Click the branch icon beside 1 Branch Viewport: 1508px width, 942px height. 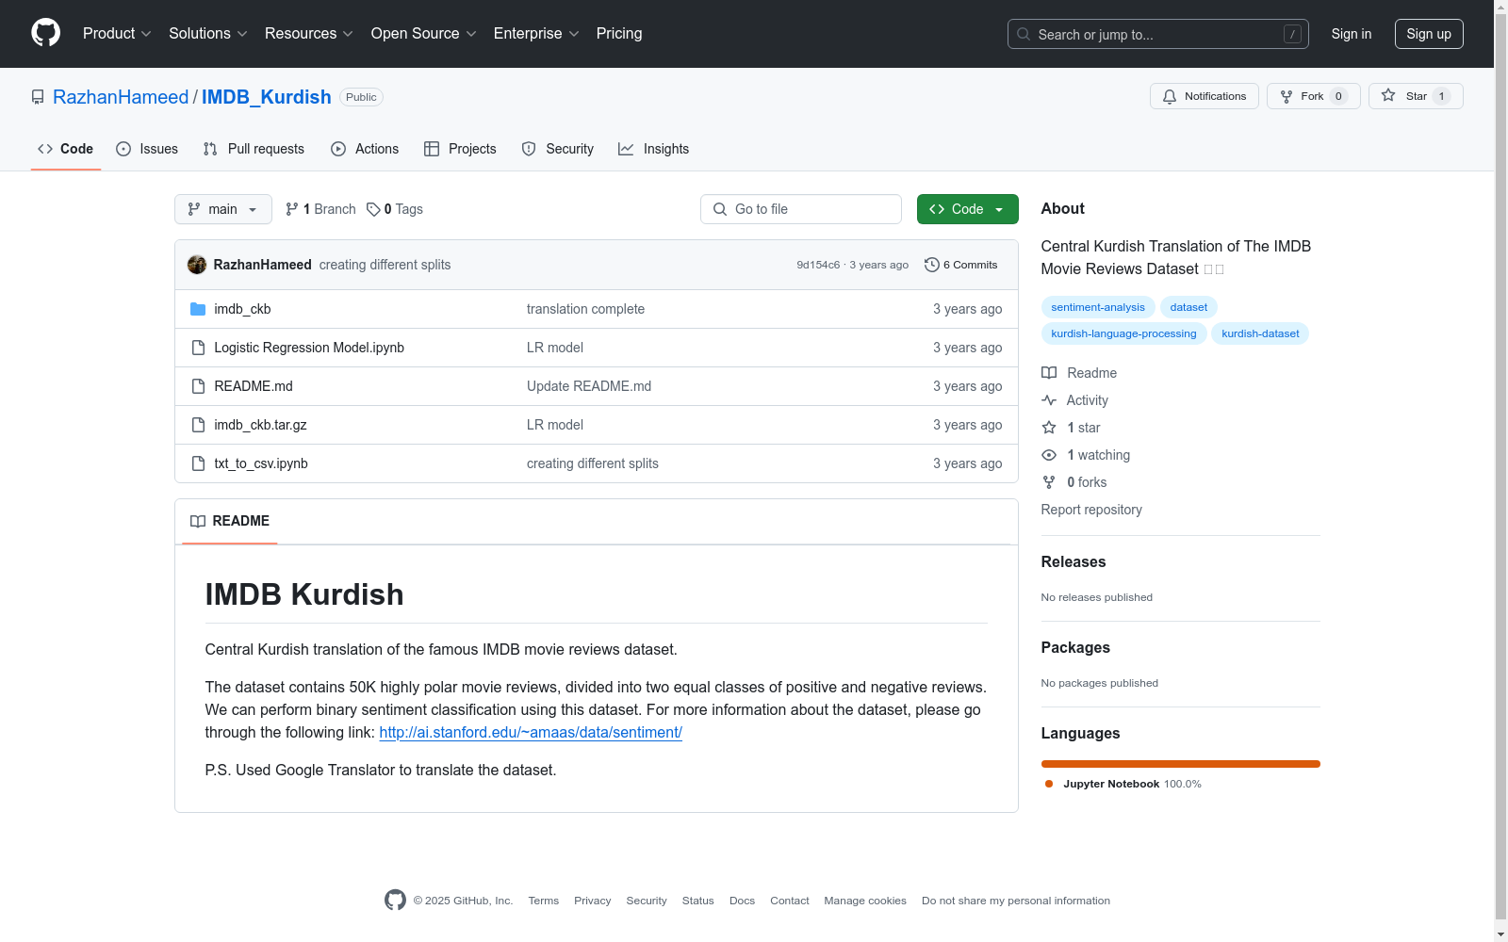[x=292, y=209]
